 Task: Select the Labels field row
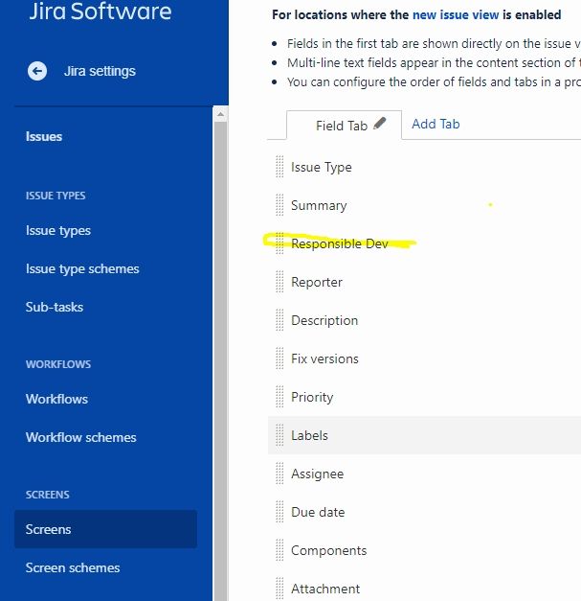(424, 435)
